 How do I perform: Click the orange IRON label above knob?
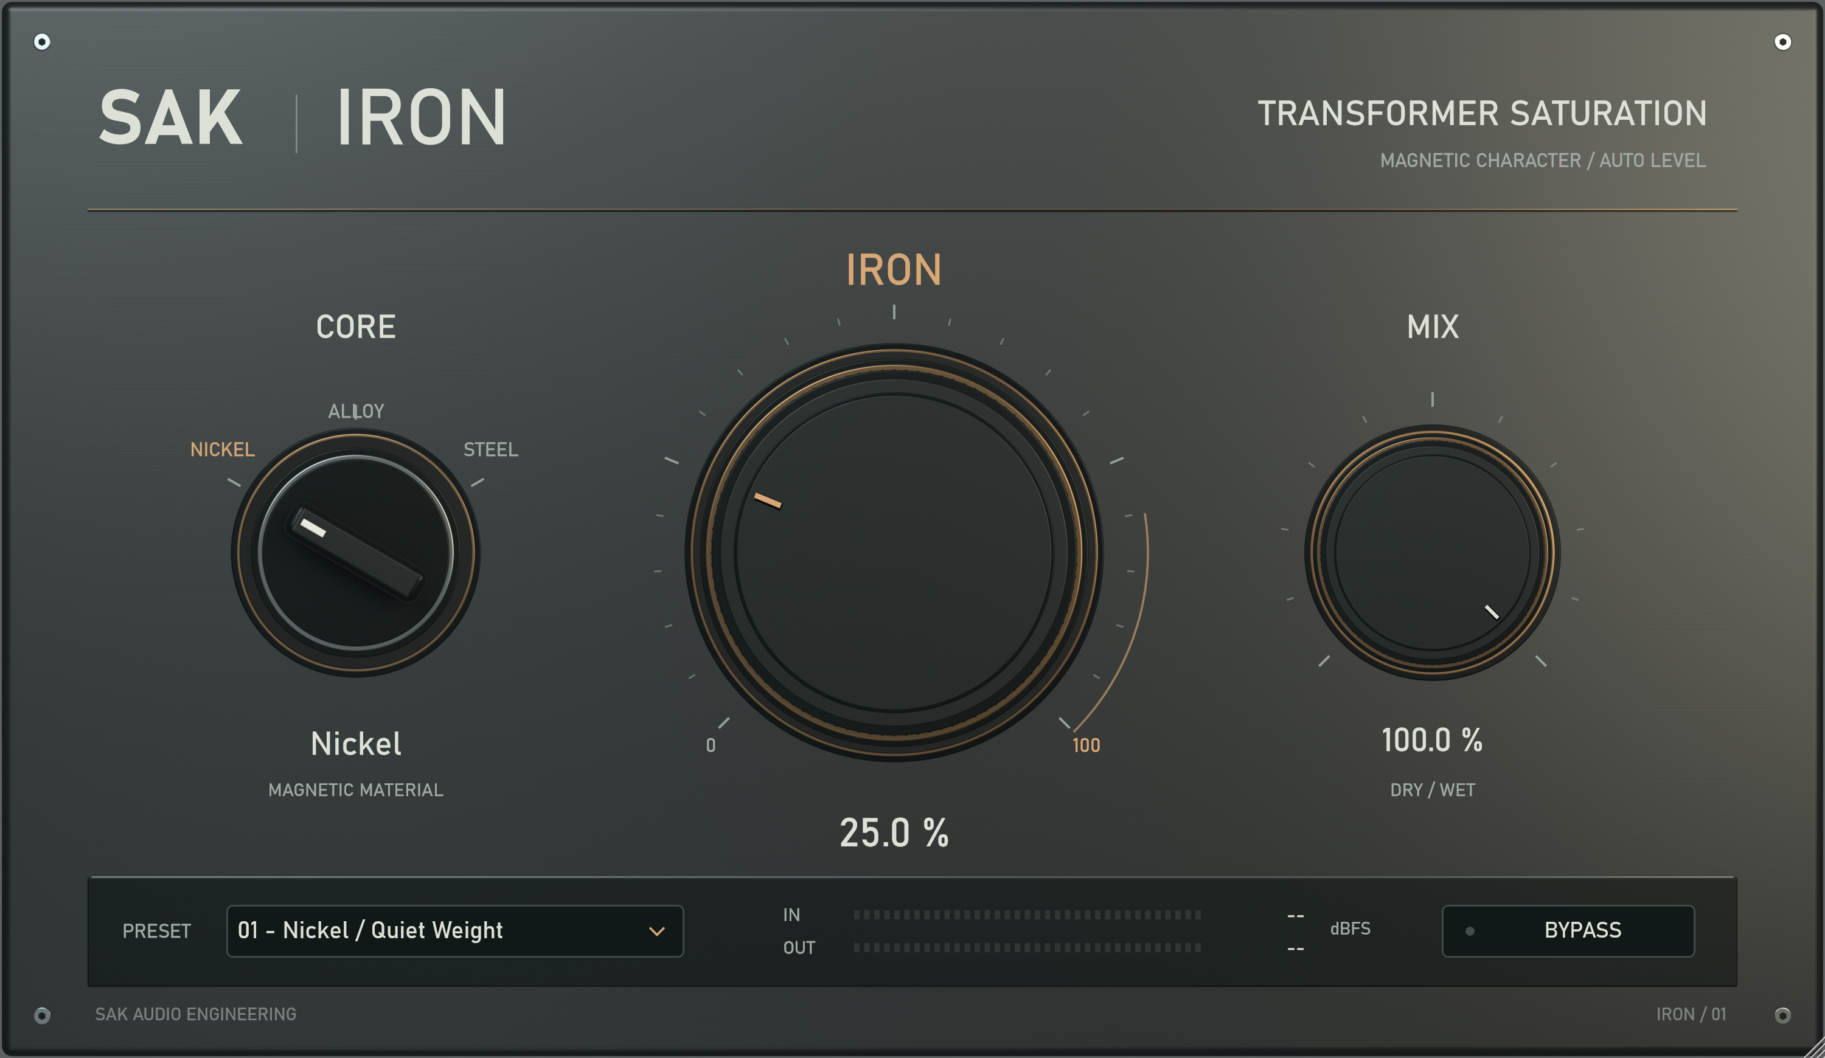point(894,270)
